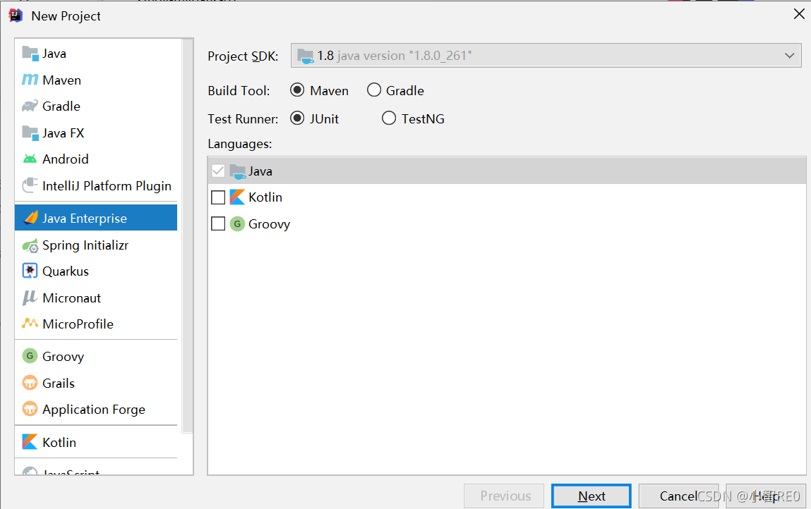Click the Project SDK dropdown arrow
The height and width of the screenshot is (509, 811).
tap(789, 55)
